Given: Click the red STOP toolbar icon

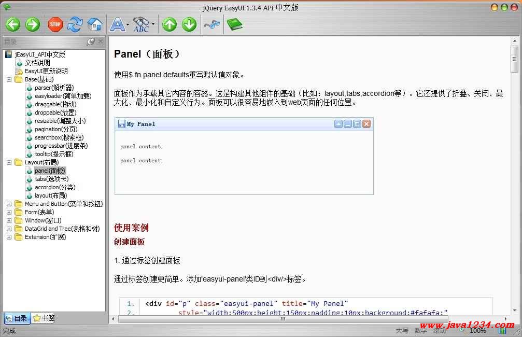Looking at the screenshot, I should tap(55, 25).
